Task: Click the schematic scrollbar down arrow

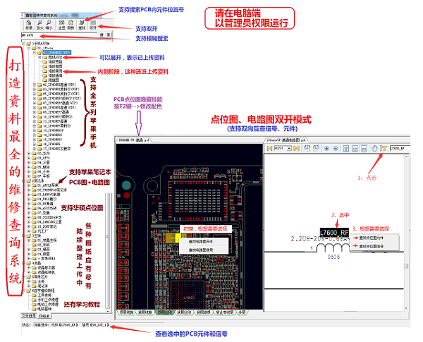Action: click(406, 308)
